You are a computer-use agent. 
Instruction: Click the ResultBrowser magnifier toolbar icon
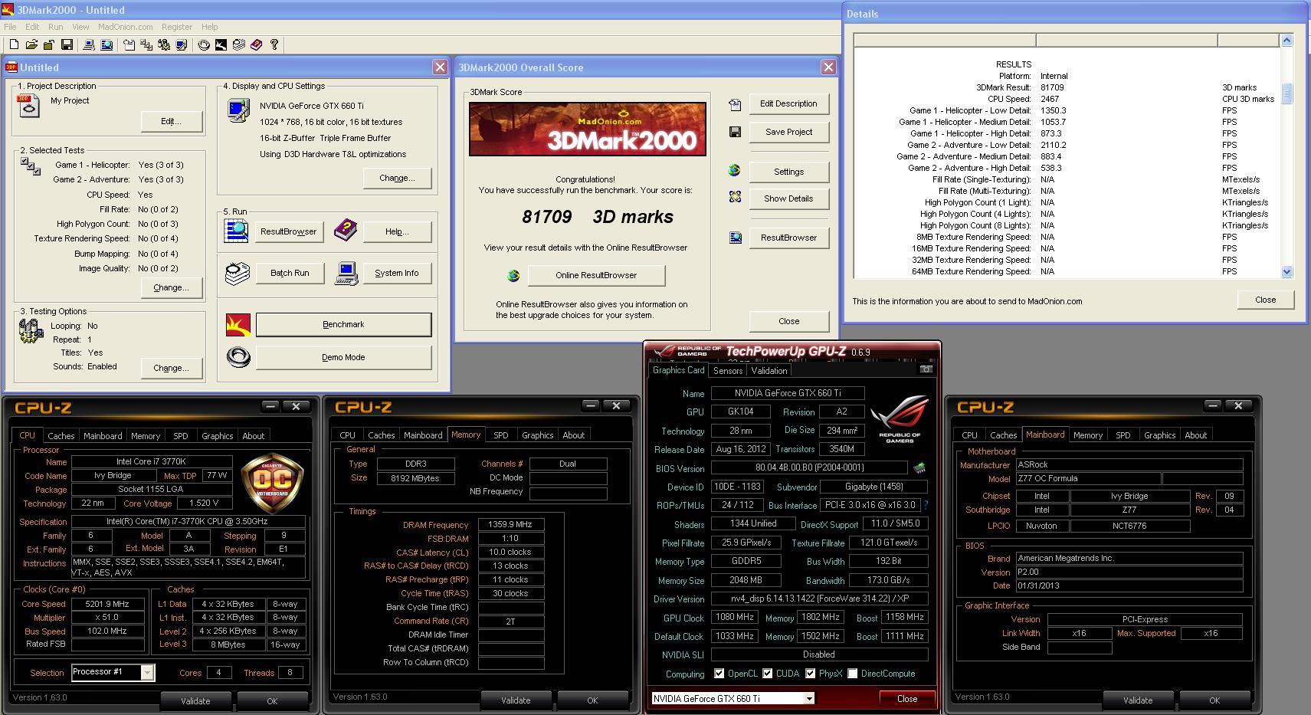[107, 45]
